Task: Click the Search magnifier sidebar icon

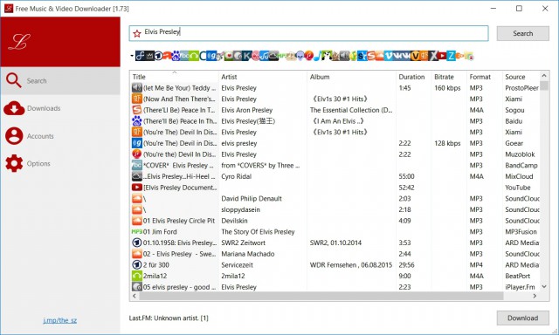Action: point(14,80)
